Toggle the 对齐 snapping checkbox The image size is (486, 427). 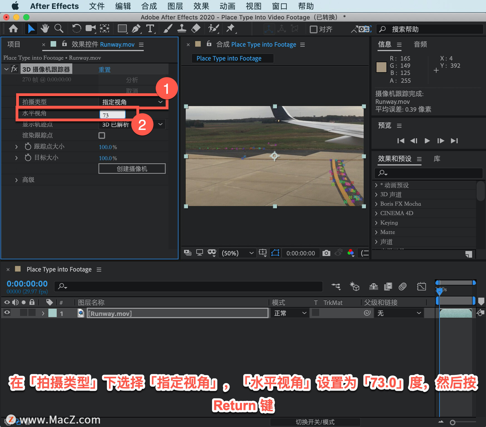pos(313,29)
